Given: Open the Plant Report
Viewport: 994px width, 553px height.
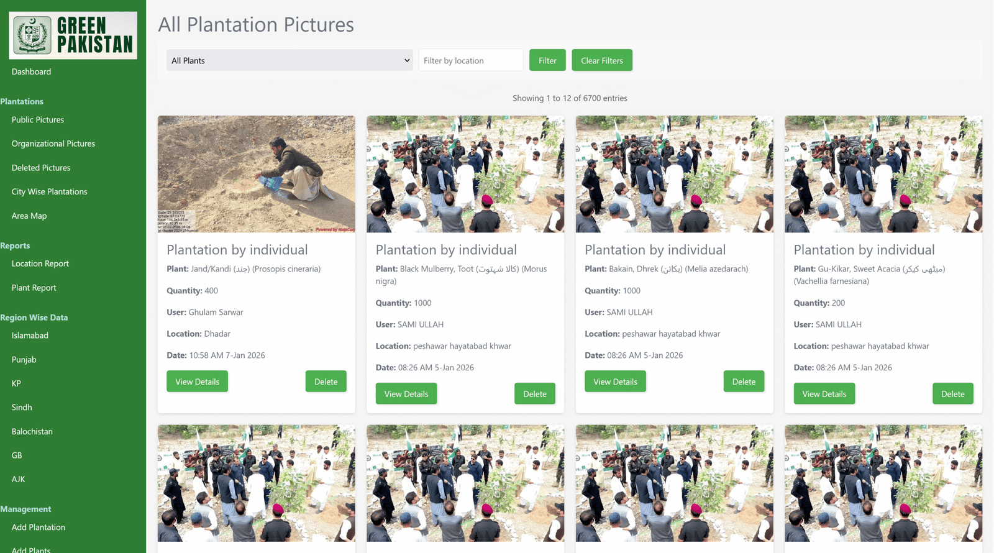Looking at the screenshot, I should coord(34,288).
